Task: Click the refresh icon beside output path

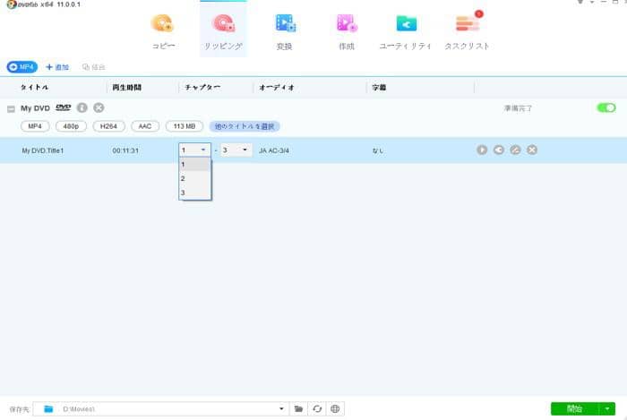Action: click(x=317, y=408)
